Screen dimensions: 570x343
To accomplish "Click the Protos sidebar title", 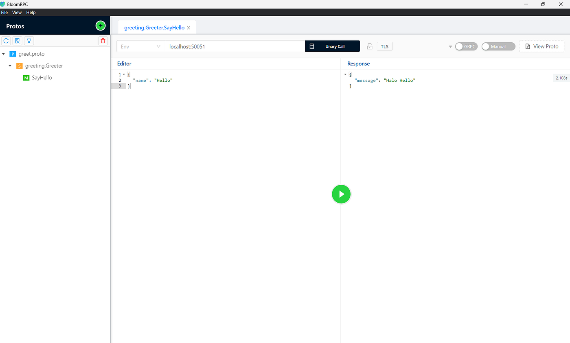I will (15, 26).
